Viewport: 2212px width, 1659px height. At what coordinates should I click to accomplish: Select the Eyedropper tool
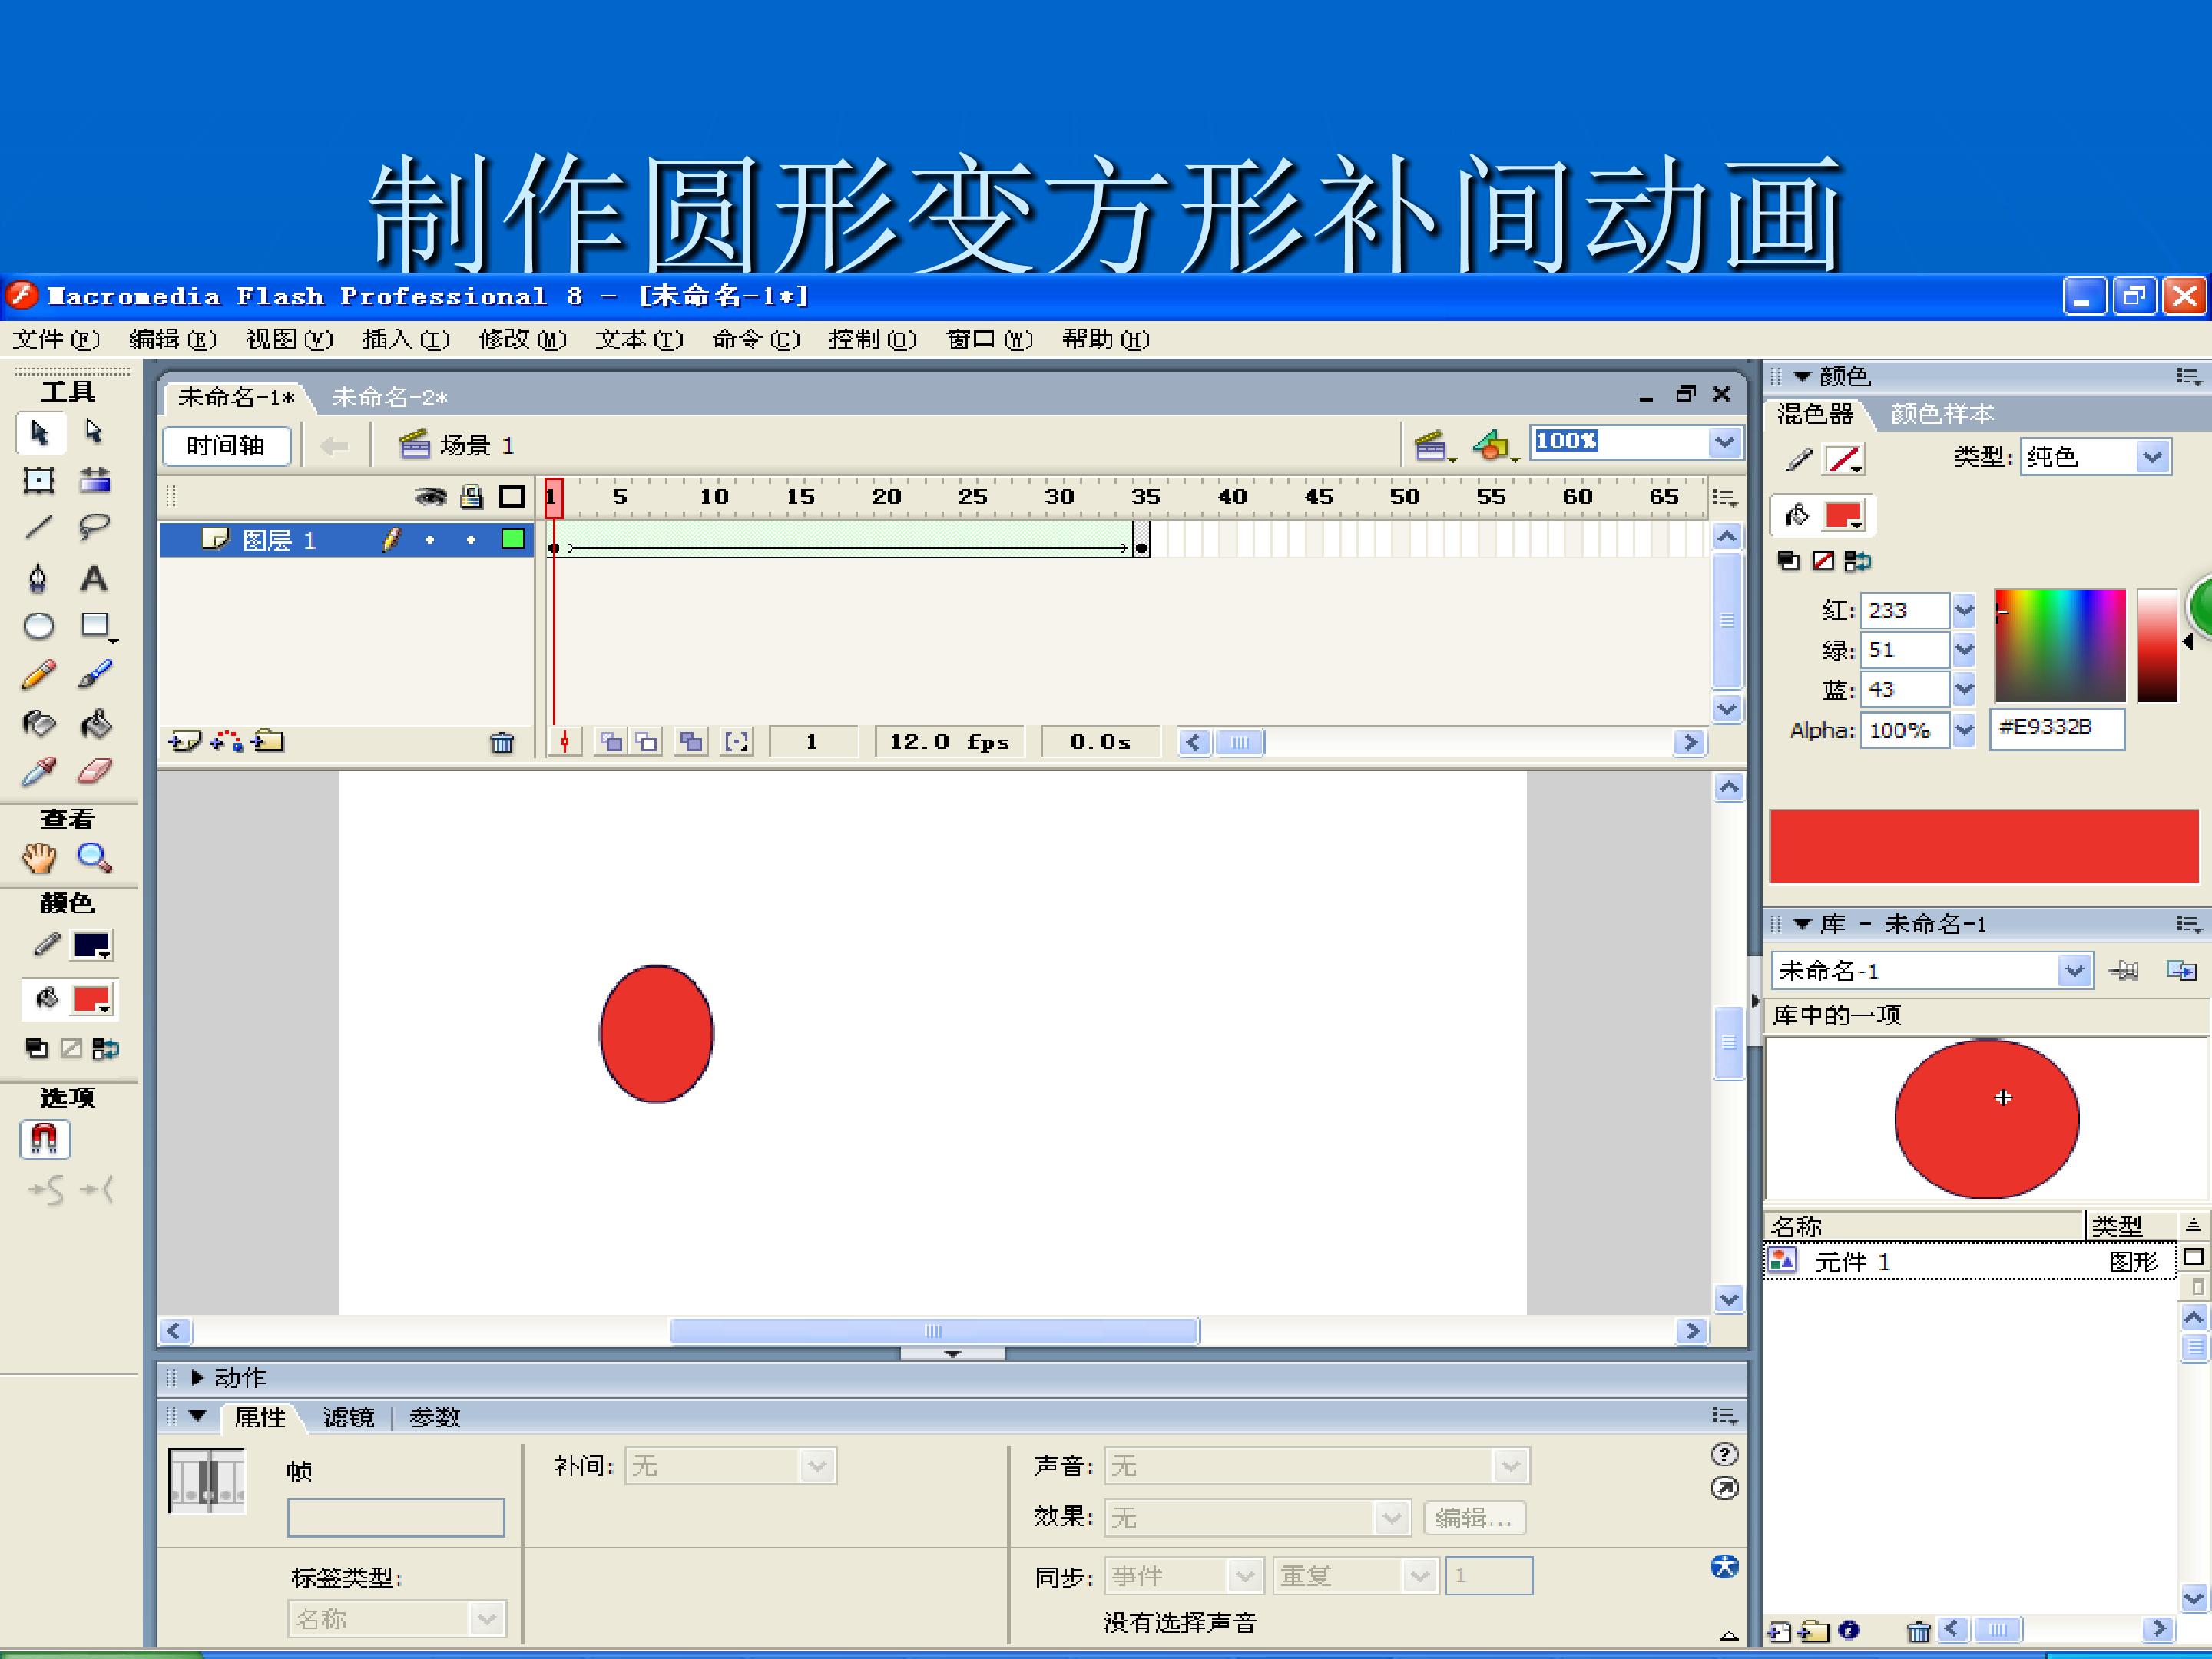click(x=39, y=772)
